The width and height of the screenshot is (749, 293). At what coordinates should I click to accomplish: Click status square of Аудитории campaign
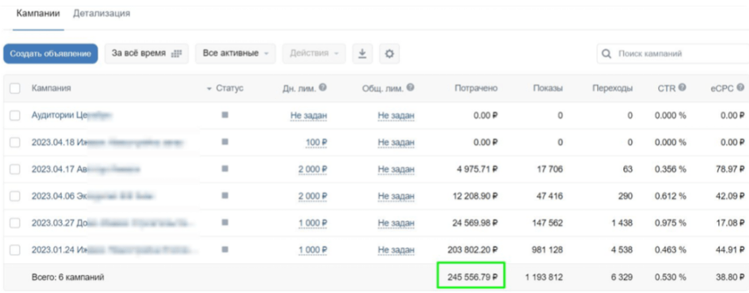pos(225,115)
